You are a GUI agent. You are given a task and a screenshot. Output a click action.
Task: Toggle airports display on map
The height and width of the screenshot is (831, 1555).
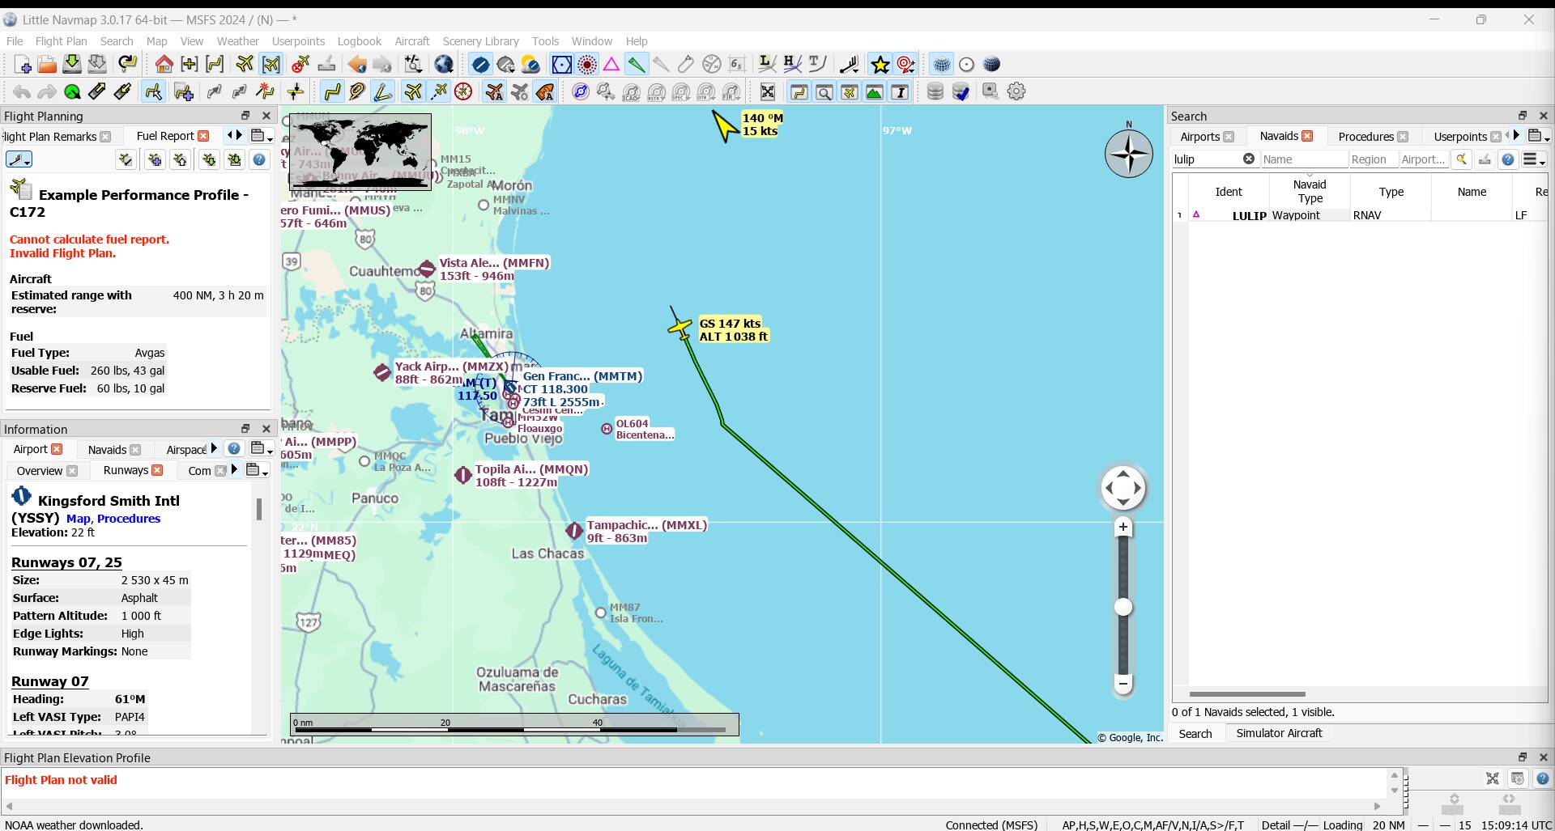click(x=480, y=65)
